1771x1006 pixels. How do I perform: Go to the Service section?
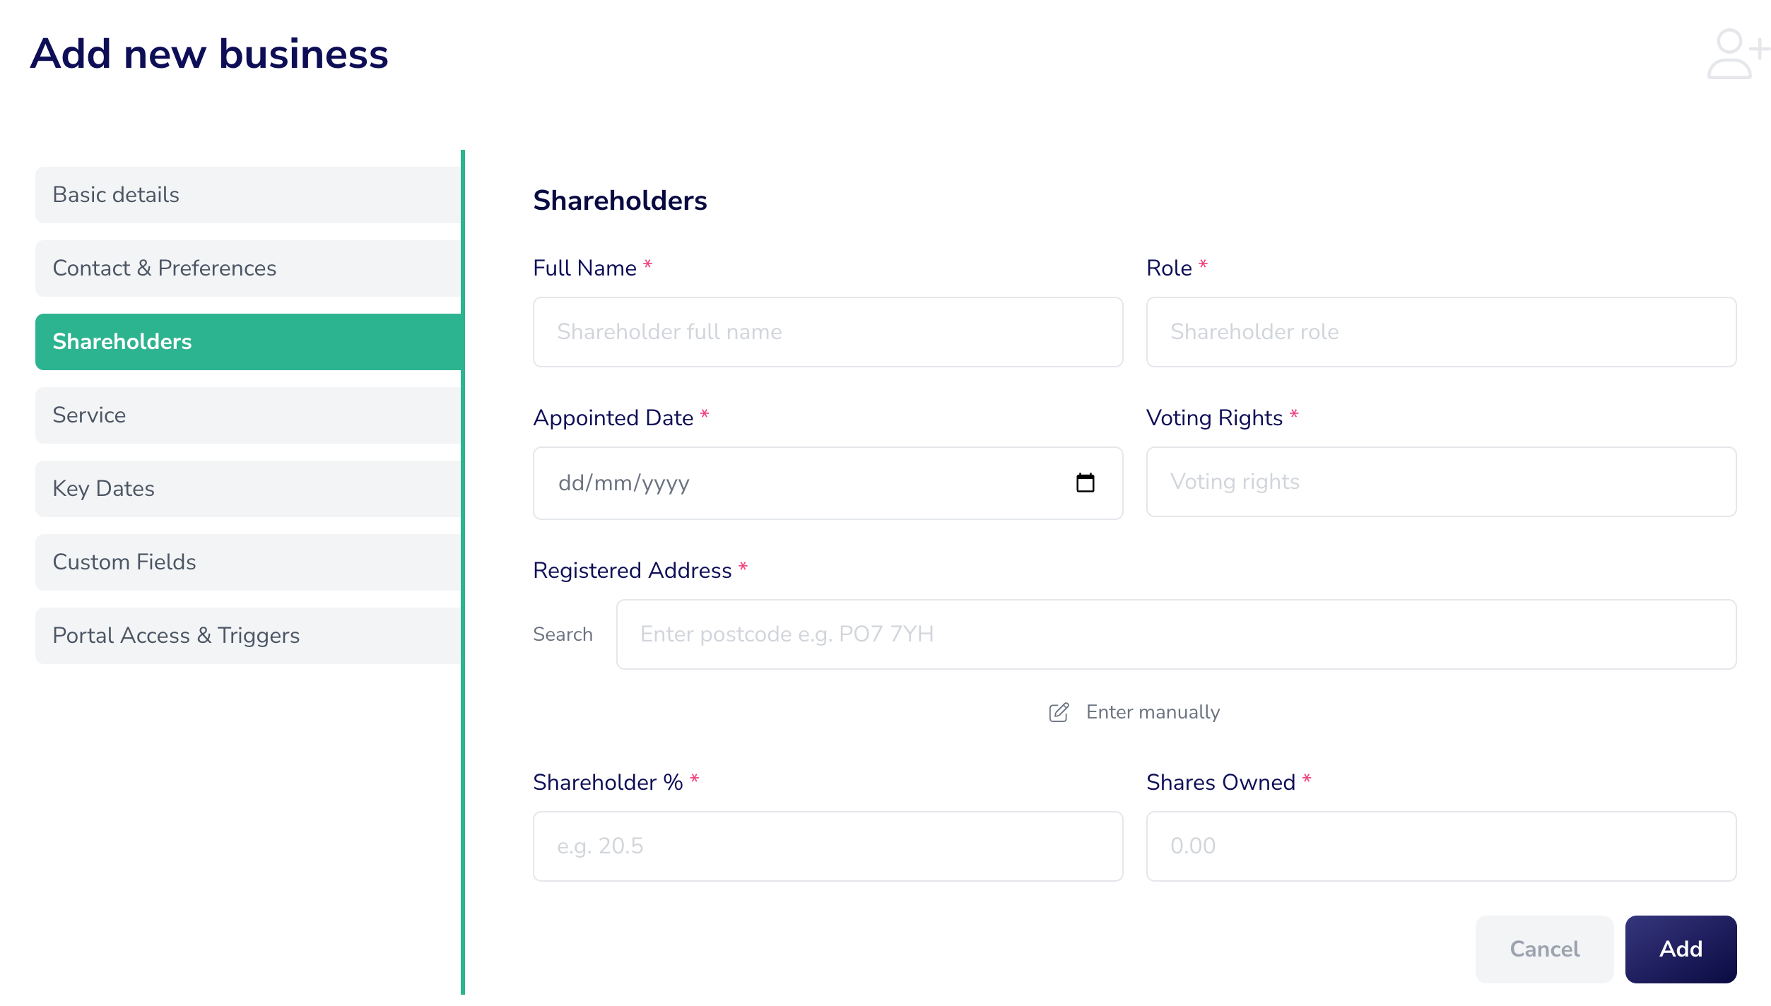click(248, 415)
